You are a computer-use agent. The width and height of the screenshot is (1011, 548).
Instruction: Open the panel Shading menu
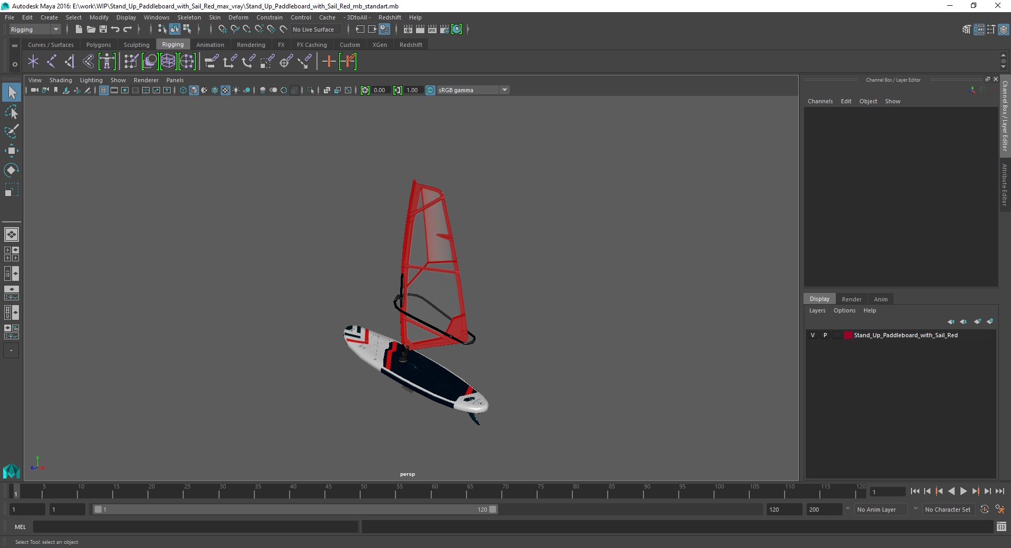point(61,80)
